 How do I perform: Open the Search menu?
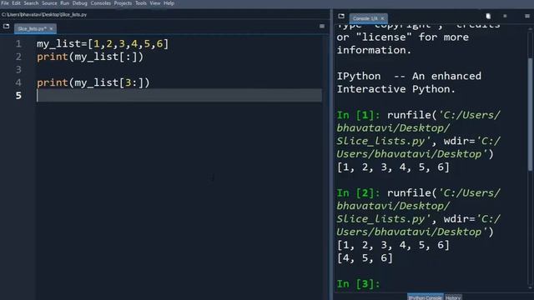click(x=31, y=3)
